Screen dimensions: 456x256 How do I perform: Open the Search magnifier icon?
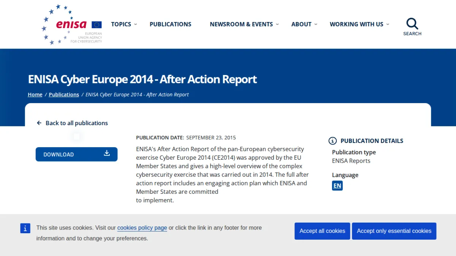[412, 24]
